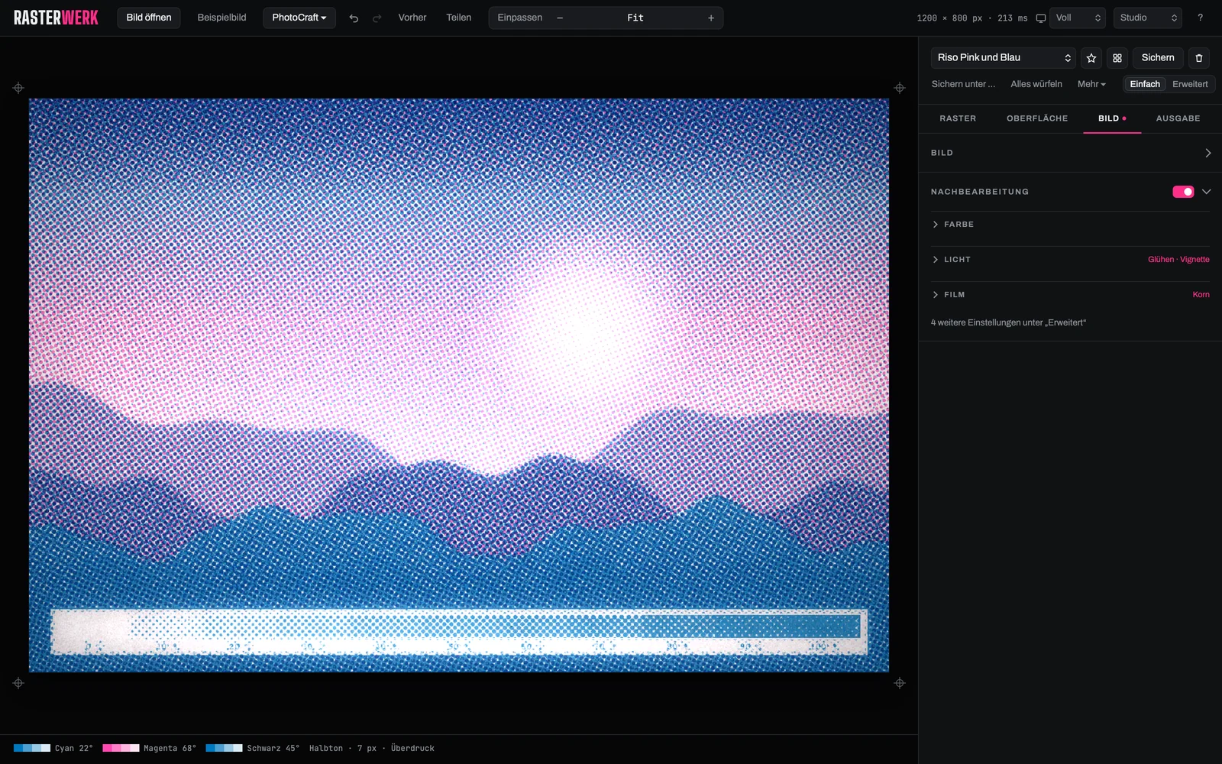Switch to the Ausgabe tab
1222x764 pixels.
[1178, 118]
